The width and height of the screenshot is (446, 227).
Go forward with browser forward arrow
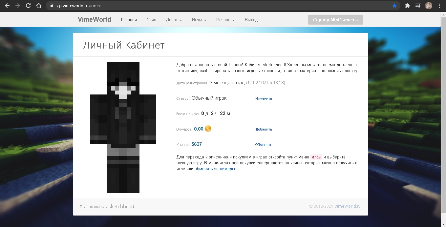pos(17,6)
